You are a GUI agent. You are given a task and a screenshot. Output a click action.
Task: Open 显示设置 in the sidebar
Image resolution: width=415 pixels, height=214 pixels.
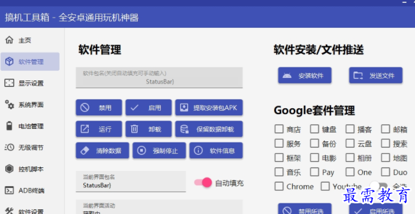point(30,83)
